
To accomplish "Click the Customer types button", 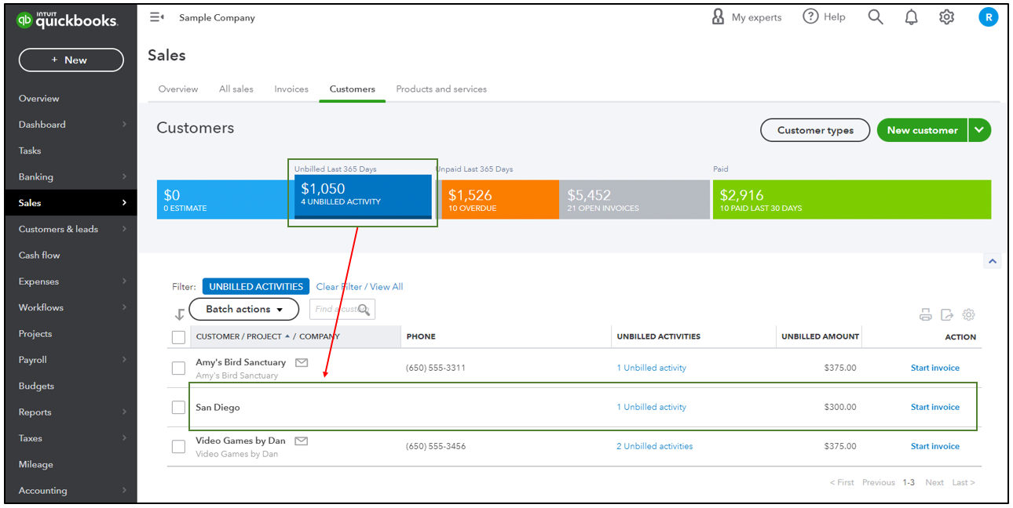I will click(x=815, y=130).
